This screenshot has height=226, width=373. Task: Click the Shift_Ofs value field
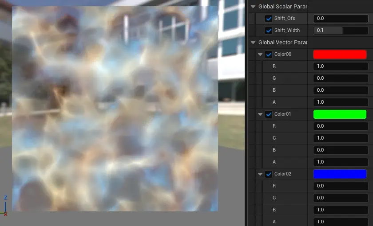(341, 19)
